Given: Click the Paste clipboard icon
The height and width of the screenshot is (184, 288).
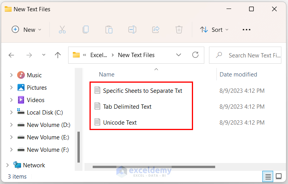Looking at the screenshot, I should 109,30.
